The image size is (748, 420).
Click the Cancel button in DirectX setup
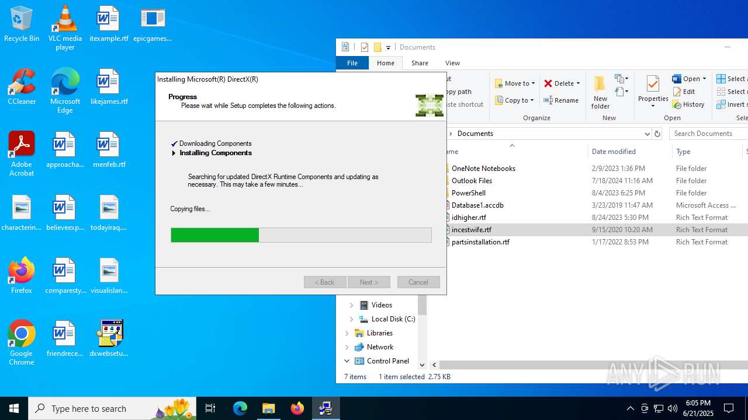coord(418,282)
